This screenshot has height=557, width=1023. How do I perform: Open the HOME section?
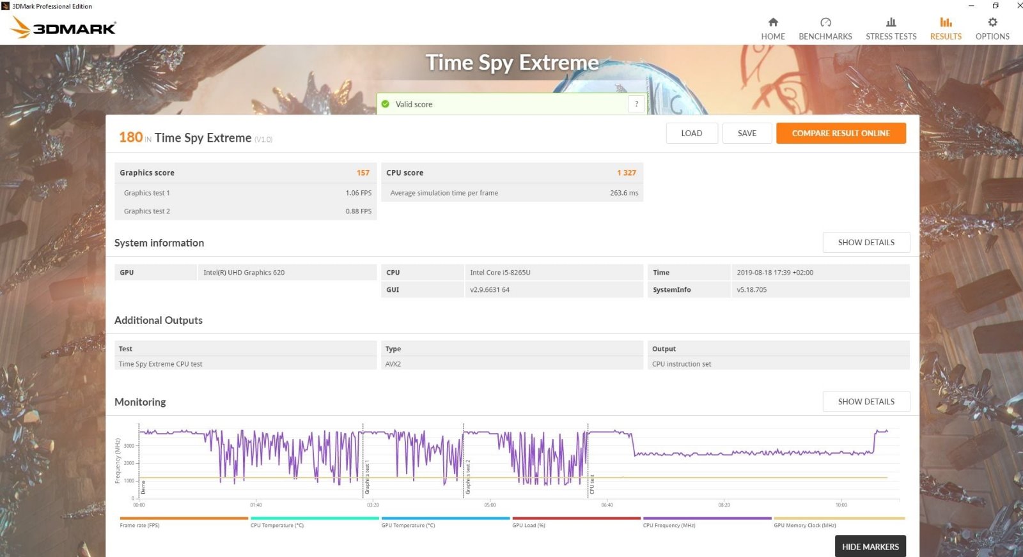pyautogui.click(x=772, y=29)
